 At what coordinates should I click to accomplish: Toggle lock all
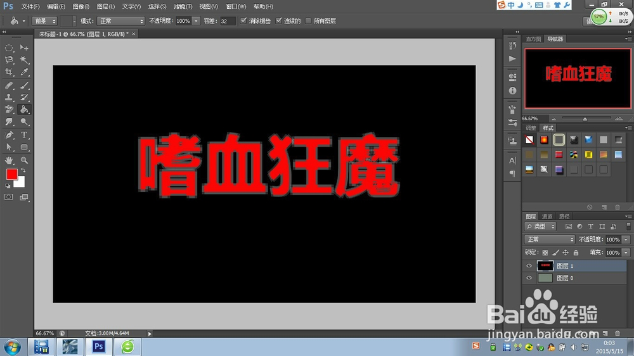[576, 253]
